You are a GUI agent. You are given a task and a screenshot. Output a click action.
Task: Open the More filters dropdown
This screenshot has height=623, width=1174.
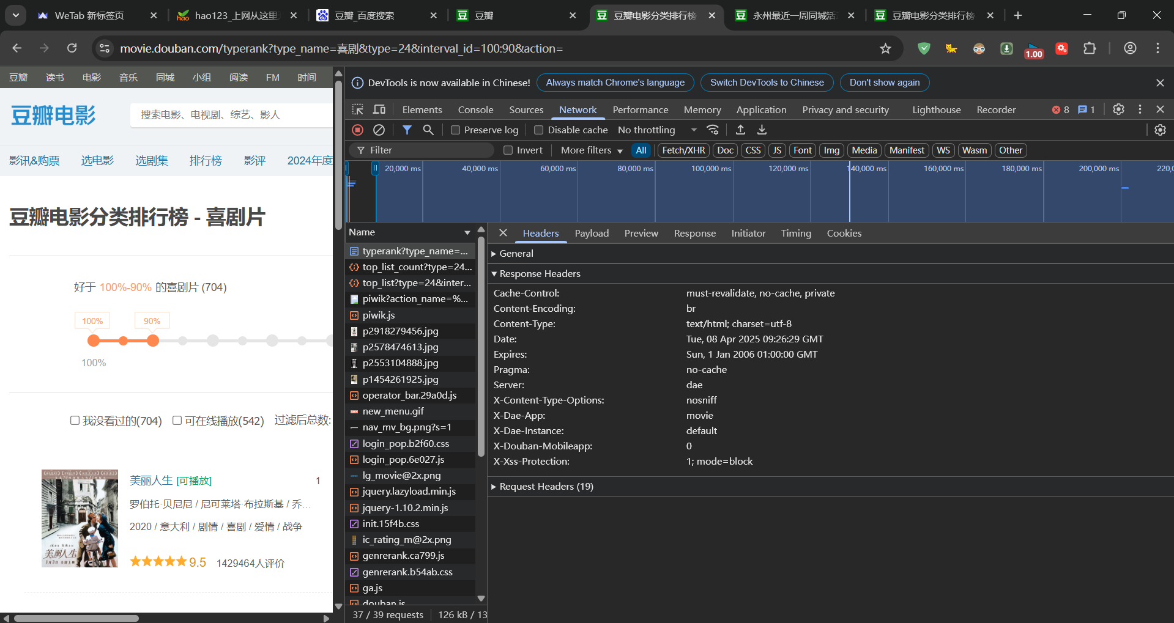[x=592, y=150]
